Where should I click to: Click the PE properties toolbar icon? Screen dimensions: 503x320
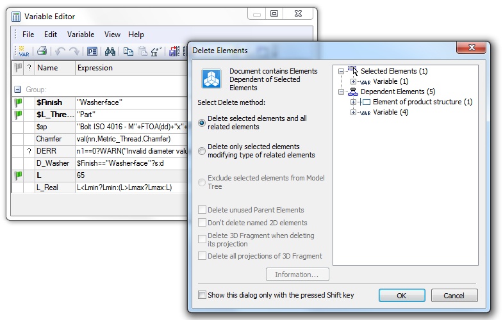pyautogui.click(x=92, y=52)
